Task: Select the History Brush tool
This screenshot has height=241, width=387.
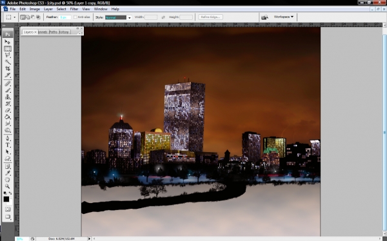Action: click(7, 104)
